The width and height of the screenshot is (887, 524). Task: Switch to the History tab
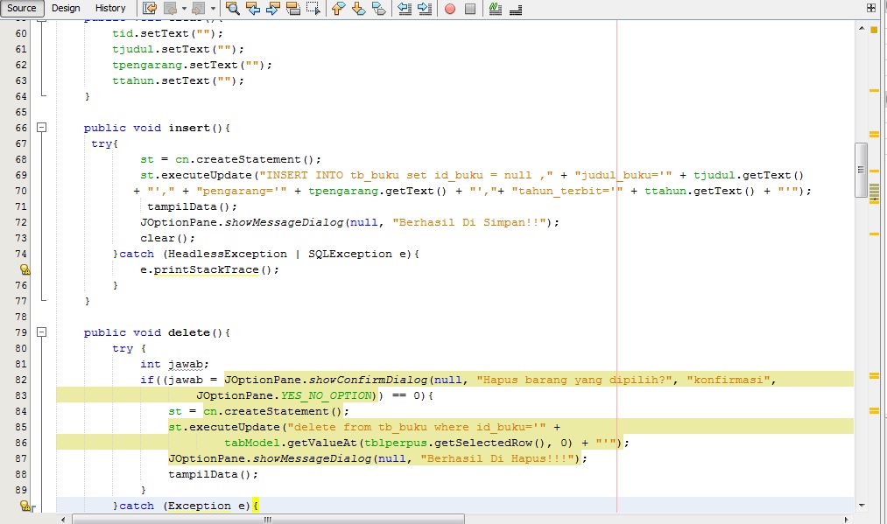(110, 7)
